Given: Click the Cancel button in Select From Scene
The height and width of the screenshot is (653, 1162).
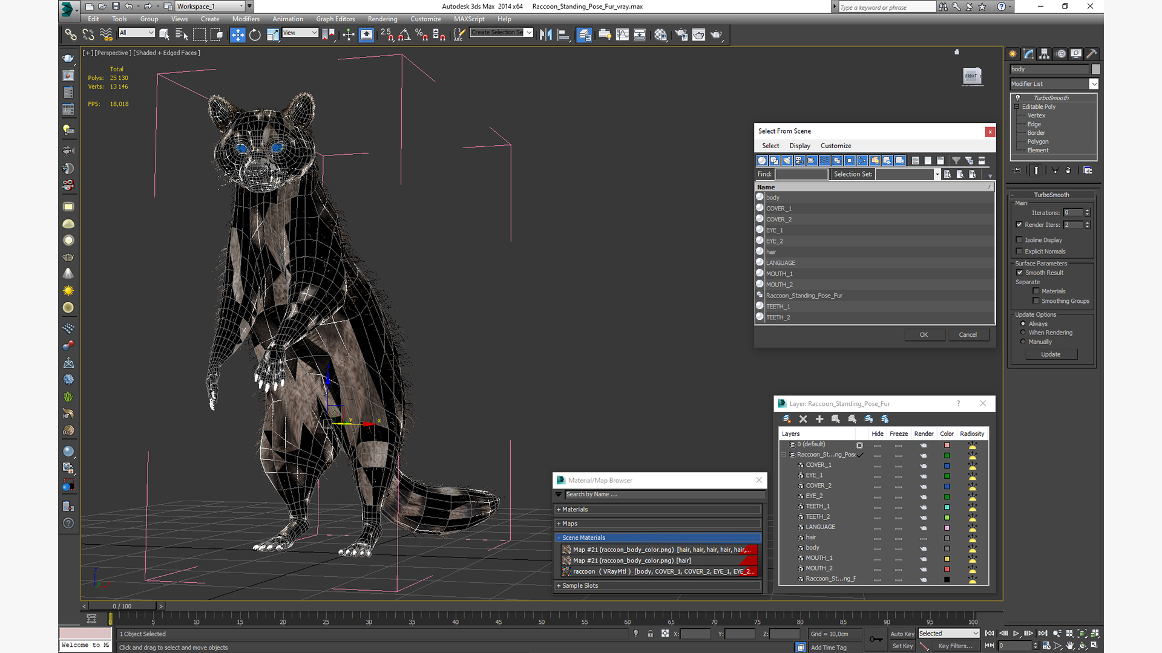Looking at the screenshot, I should click(968, 334).
